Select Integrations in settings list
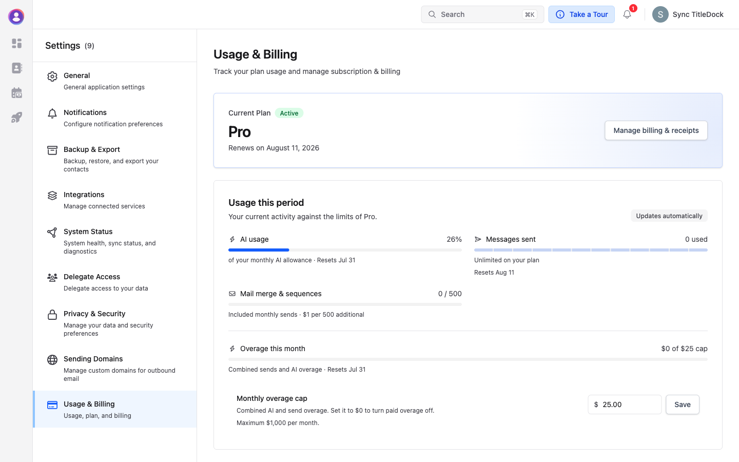Image resolution: width=739 pixels, height=462 pixels. [x=115, y=200]
